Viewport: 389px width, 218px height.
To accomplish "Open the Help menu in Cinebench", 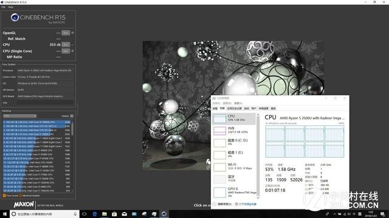I will 10,7.
